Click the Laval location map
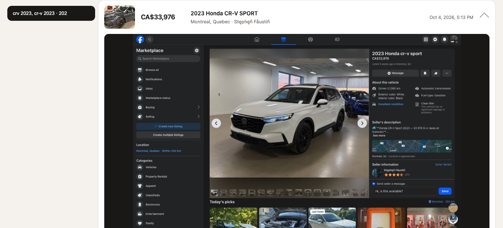 [x=412, y=146]
